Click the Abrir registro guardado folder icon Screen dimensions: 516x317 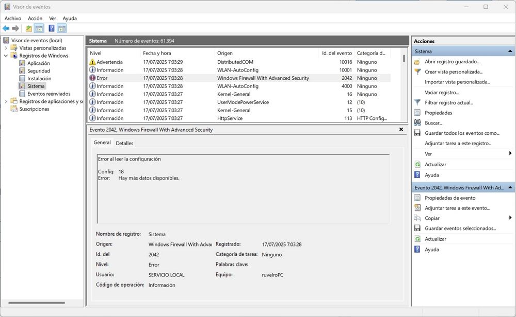(x=418, y=61)
